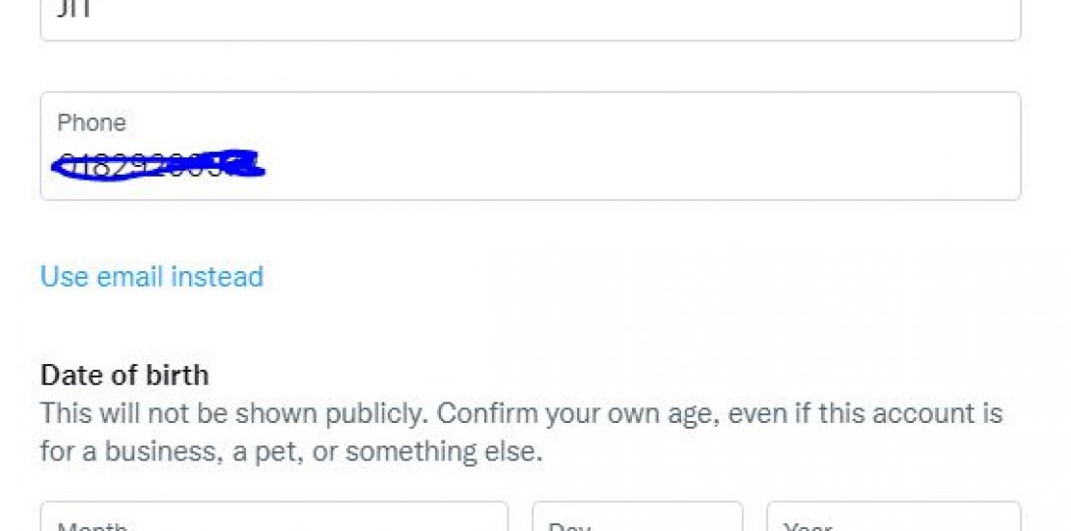
Task: Click the Phone field label
Action: tap(92, 123)
